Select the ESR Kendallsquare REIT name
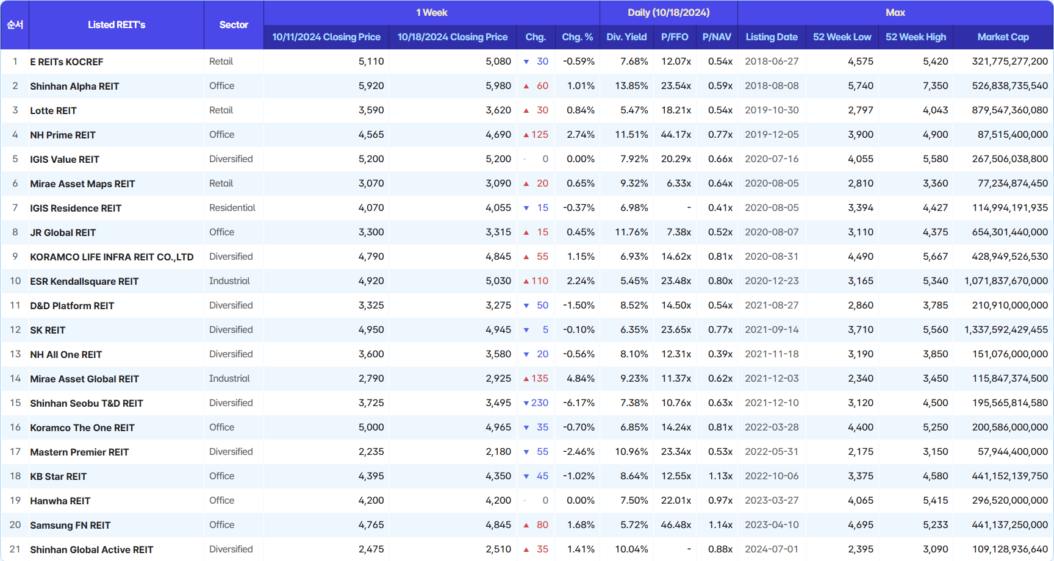 84,281
